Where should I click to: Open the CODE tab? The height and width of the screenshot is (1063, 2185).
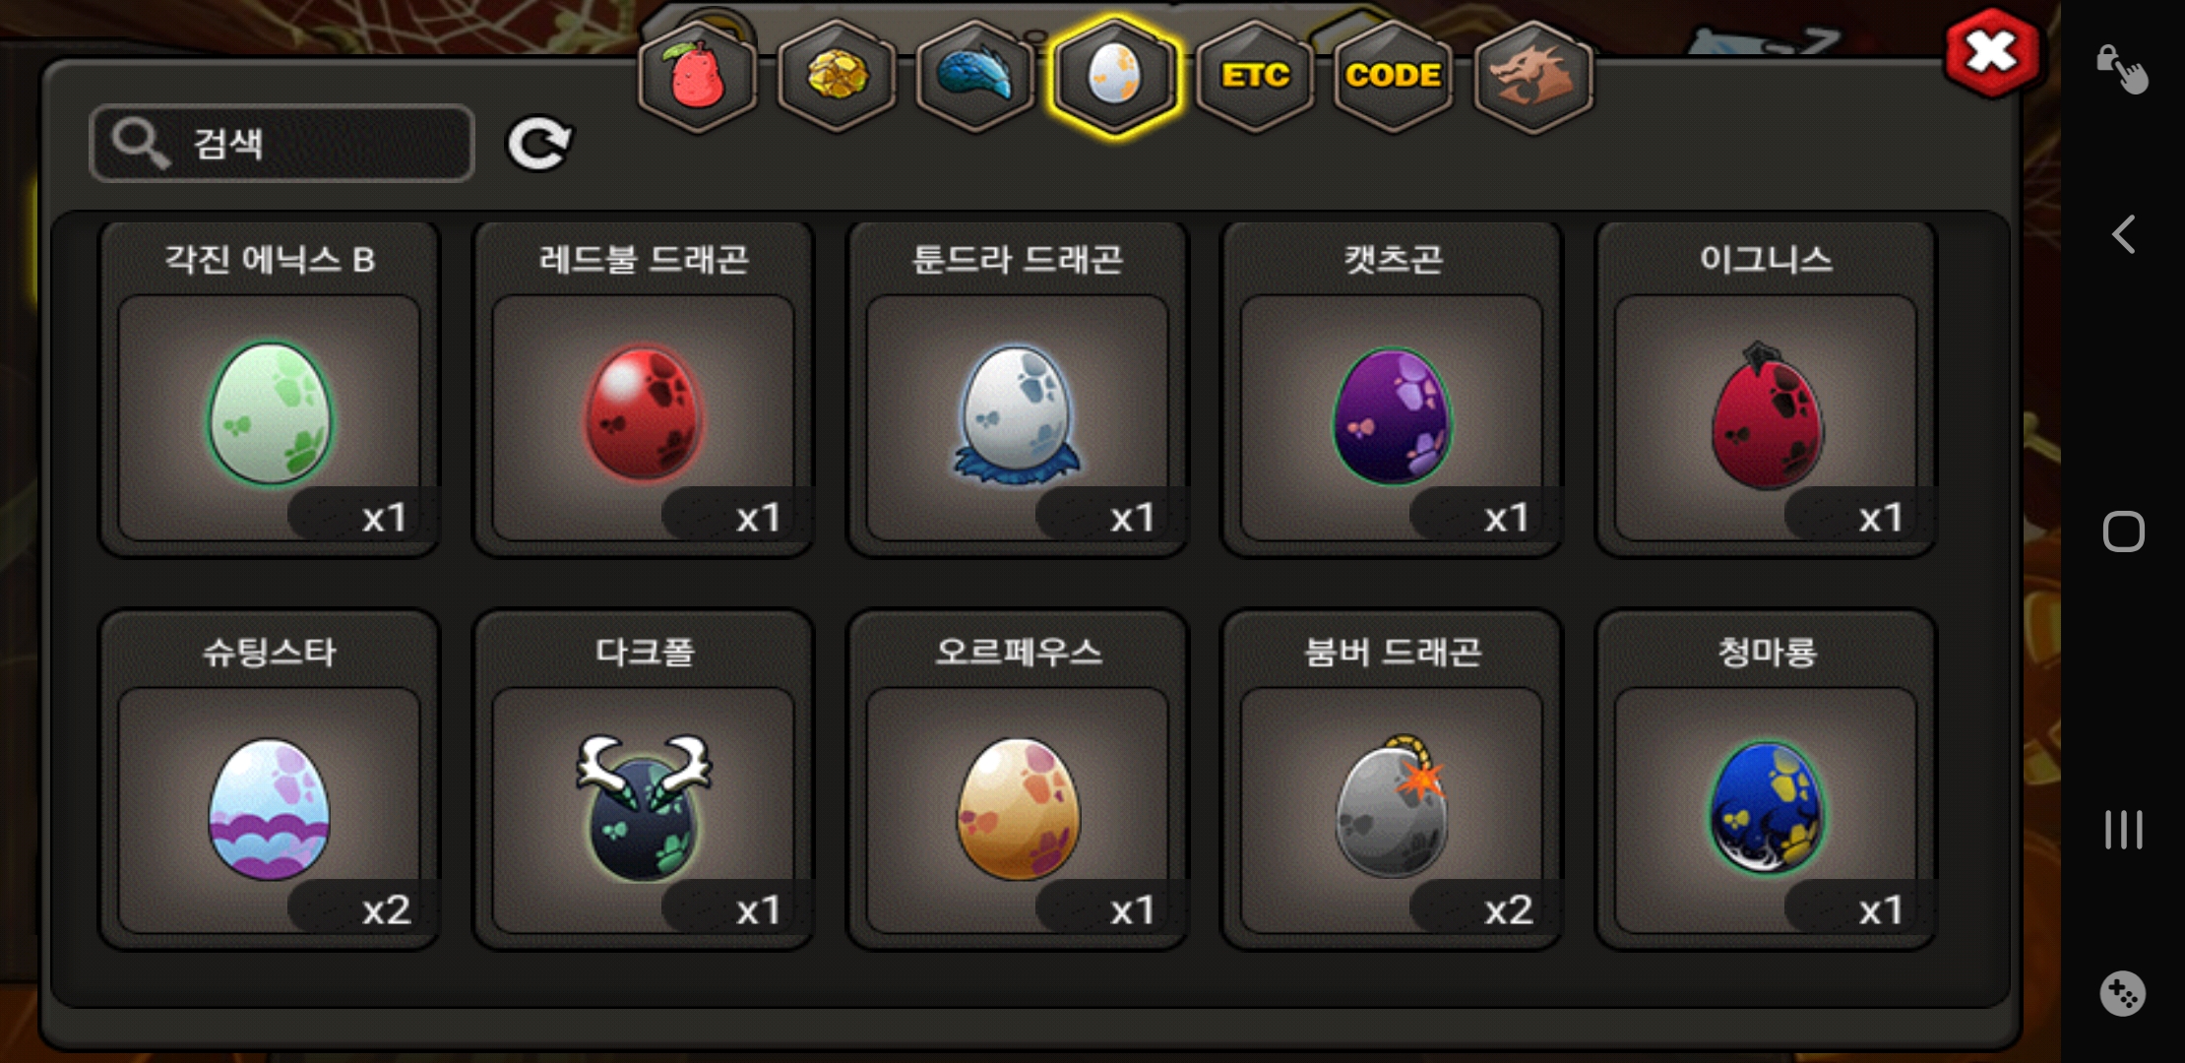pyautogui.click(x=1393, y=76)
